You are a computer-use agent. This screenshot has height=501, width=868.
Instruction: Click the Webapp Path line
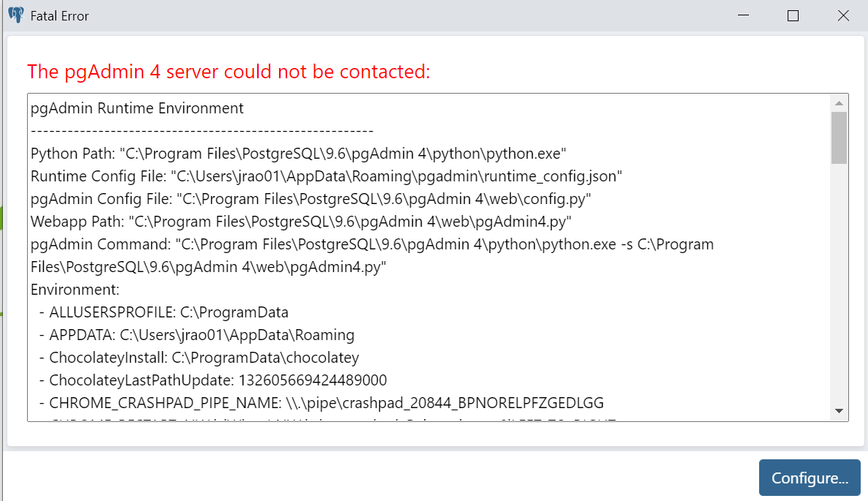300,222
